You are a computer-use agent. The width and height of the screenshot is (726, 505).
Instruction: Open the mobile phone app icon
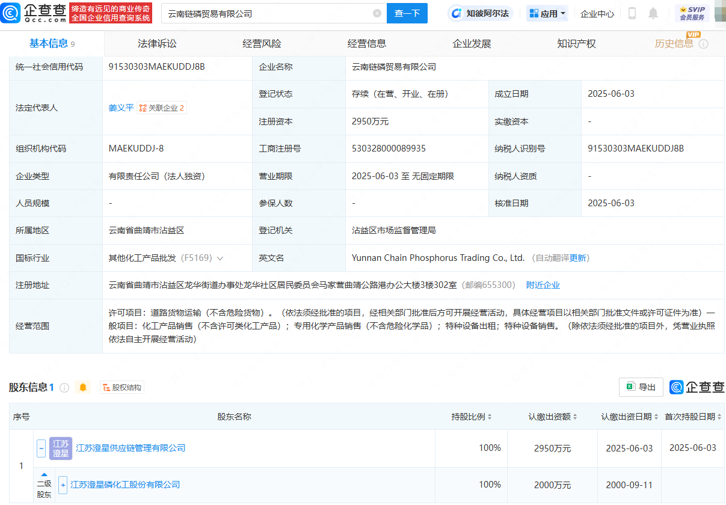pyautogui.click(x=632, y=13)
